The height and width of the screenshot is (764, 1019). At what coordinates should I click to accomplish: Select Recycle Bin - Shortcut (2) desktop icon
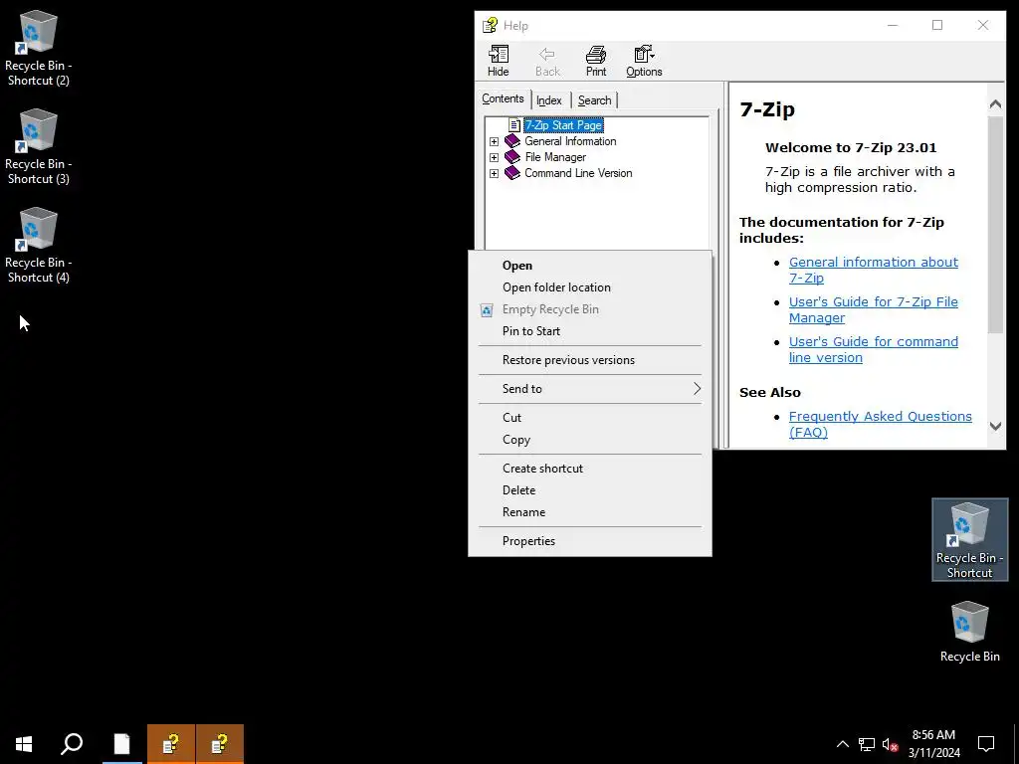[39, 49]
